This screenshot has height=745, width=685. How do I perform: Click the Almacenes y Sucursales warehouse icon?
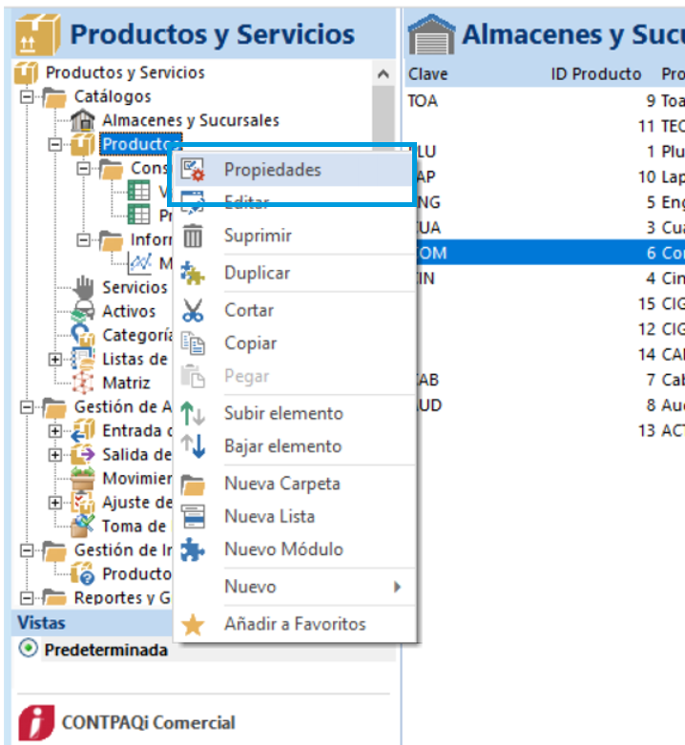83,120
